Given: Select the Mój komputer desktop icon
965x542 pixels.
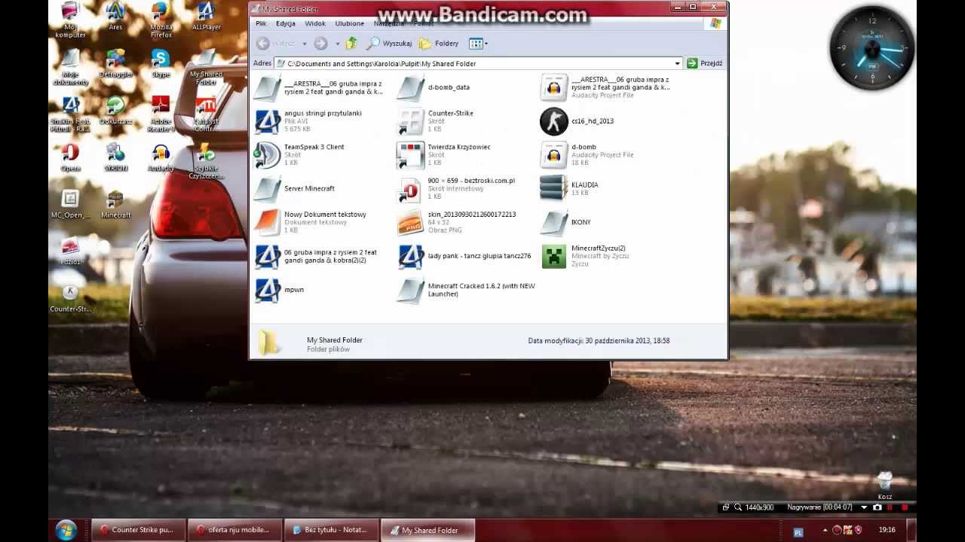Looking at the screenshot, I should click(x=70, y=20).
